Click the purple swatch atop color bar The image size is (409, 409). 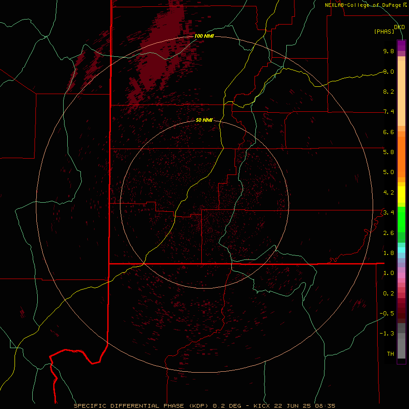[x=401, y=45]
